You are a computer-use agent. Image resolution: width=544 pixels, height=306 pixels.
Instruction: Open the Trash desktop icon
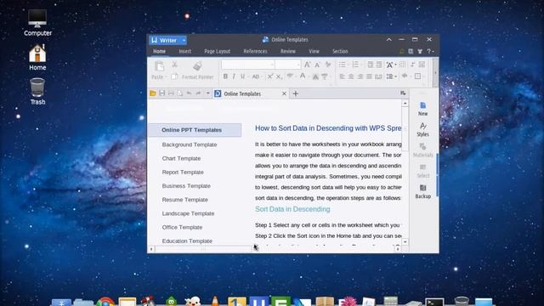coord(37,92)
